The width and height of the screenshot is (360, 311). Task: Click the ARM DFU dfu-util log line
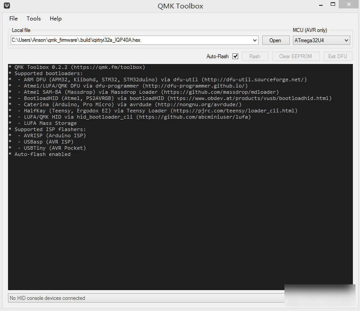(x=158, y=80)
